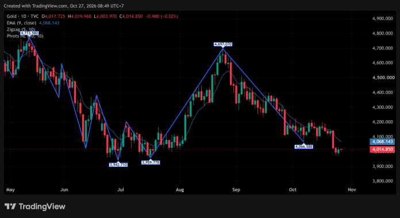The image size is (400, 218).
Task: Click the Aug label on time axis
Action: coord(180,190)
